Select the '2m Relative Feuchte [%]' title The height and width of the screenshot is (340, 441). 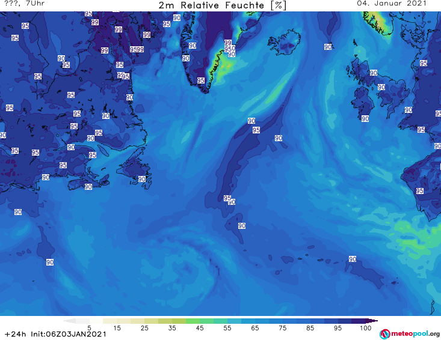point(223,5)
